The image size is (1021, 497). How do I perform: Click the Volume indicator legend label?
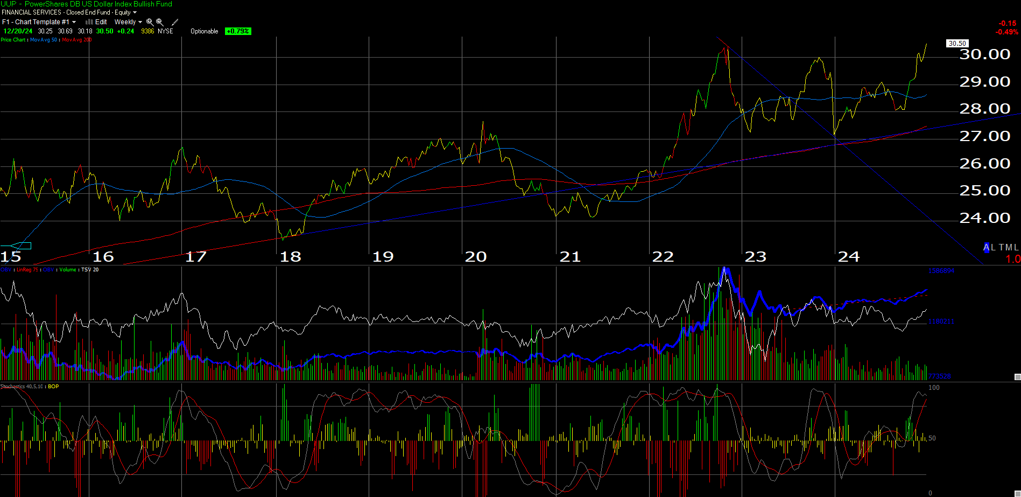(68, 270)
